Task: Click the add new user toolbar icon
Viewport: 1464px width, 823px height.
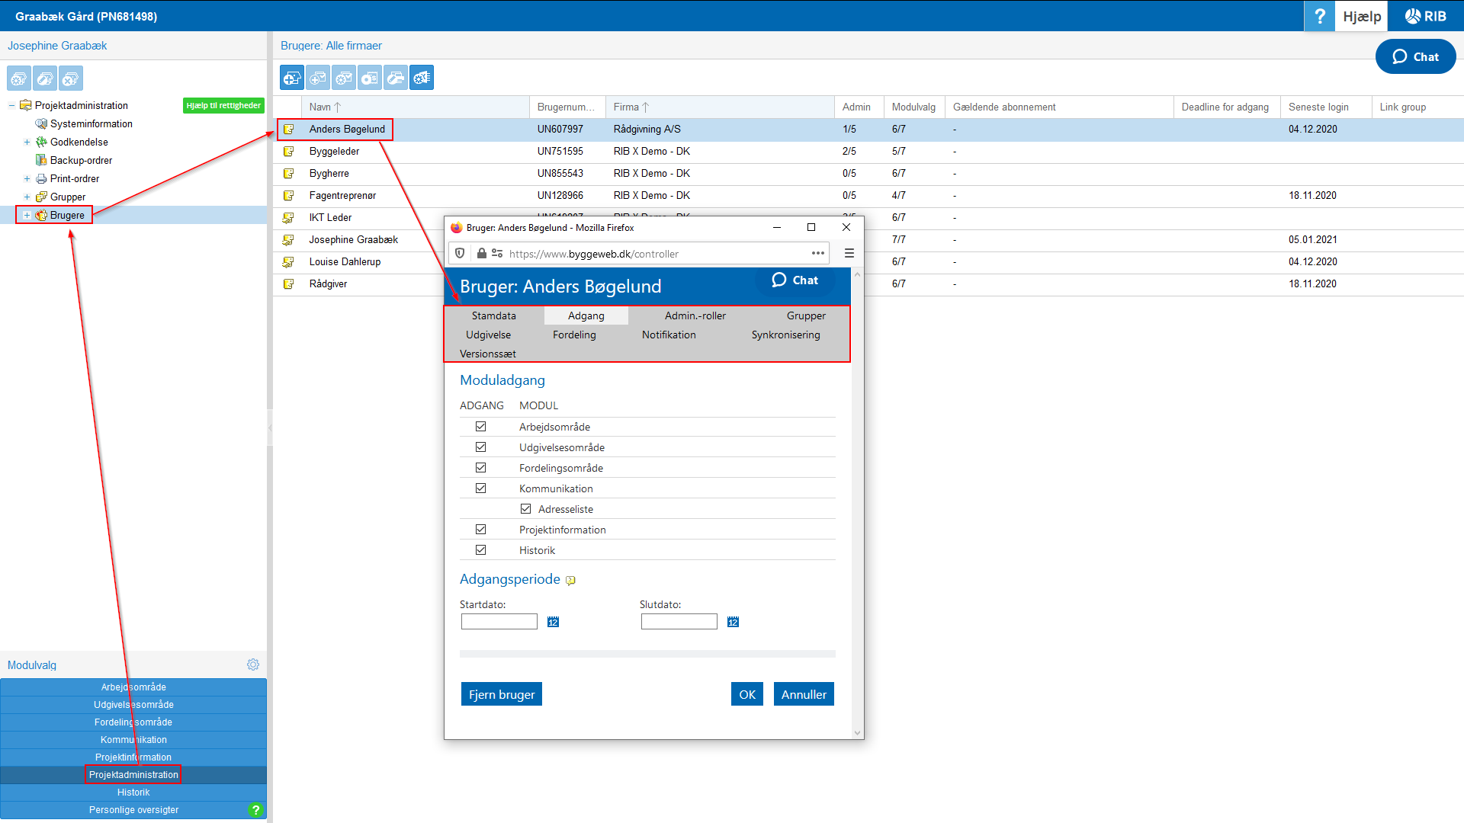Action: click(292, 78)
